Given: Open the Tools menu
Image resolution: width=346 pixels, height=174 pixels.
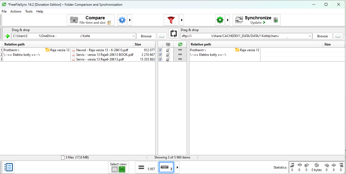Looking at the screenshot, I should [x=29, y=11].
